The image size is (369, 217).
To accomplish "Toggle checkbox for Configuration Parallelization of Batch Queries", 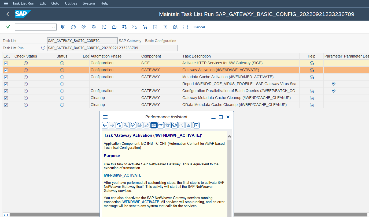I will click(x=6, y=91).
